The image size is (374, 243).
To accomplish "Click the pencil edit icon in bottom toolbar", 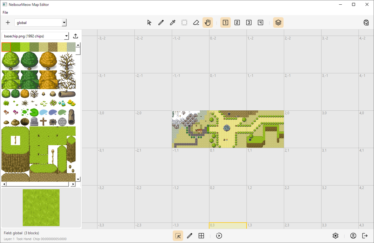I will pyautogui.click(x=189, y=236).
